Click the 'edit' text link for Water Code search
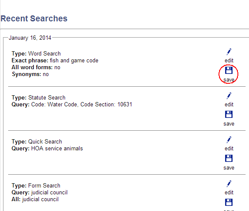 click(229, 105)
